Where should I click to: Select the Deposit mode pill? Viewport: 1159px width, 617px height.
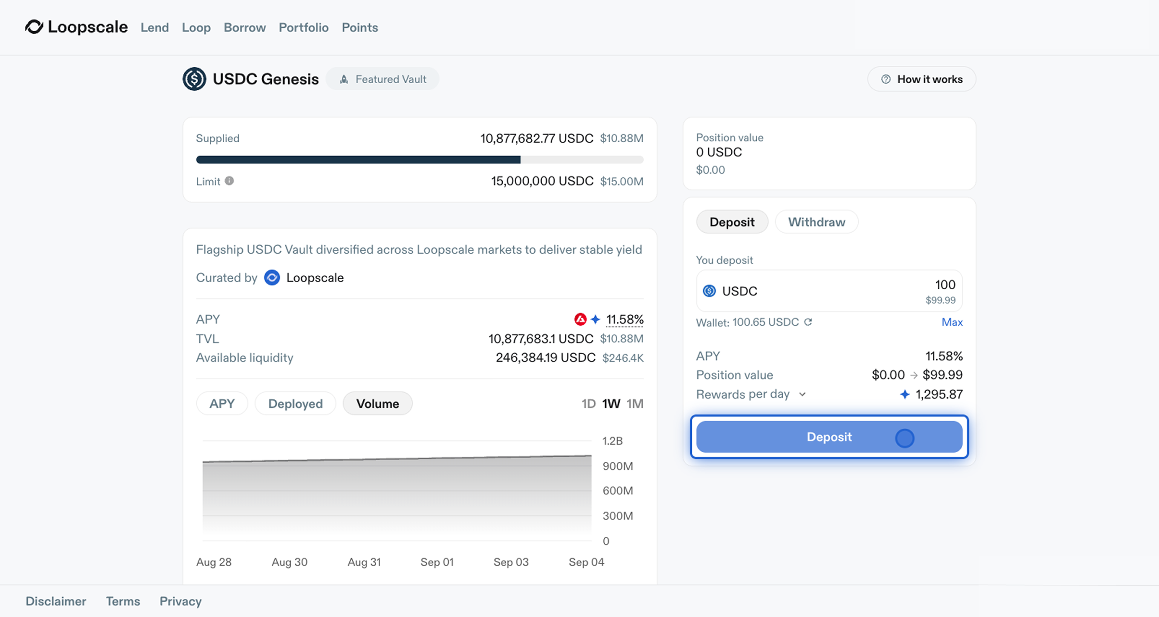click(x=732, y=222)
